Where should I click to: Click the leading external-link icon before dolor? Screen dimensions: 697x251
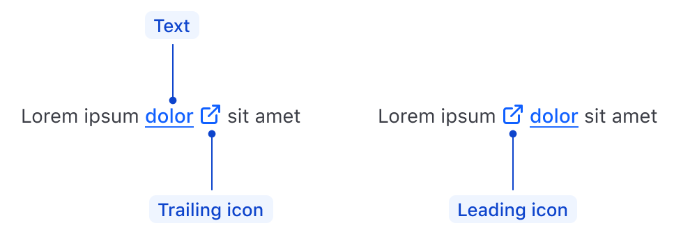coord(512,115)
